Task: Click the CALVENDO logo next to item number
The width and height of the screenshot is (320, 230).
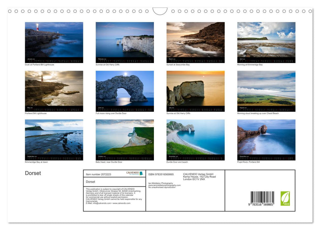Action: point(133,173)
